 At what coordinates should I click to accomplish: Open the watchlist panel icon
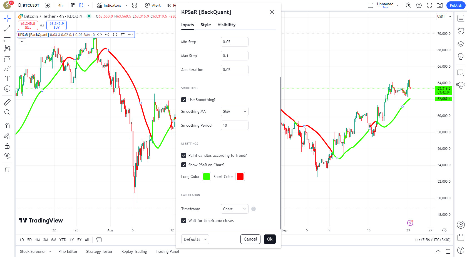pyautogui.click(x=461, y=18)
